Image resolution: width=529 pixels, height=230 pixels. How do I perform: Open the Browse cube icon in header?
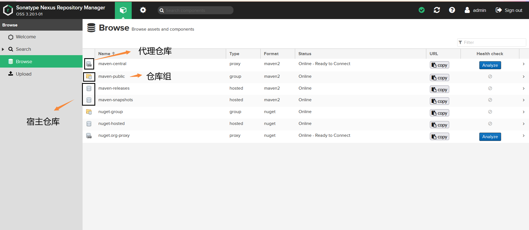click(123, 10)
